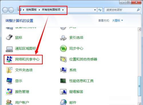Open the 系统 computer icon
The image size is (143, 105).
pos(63,70)
